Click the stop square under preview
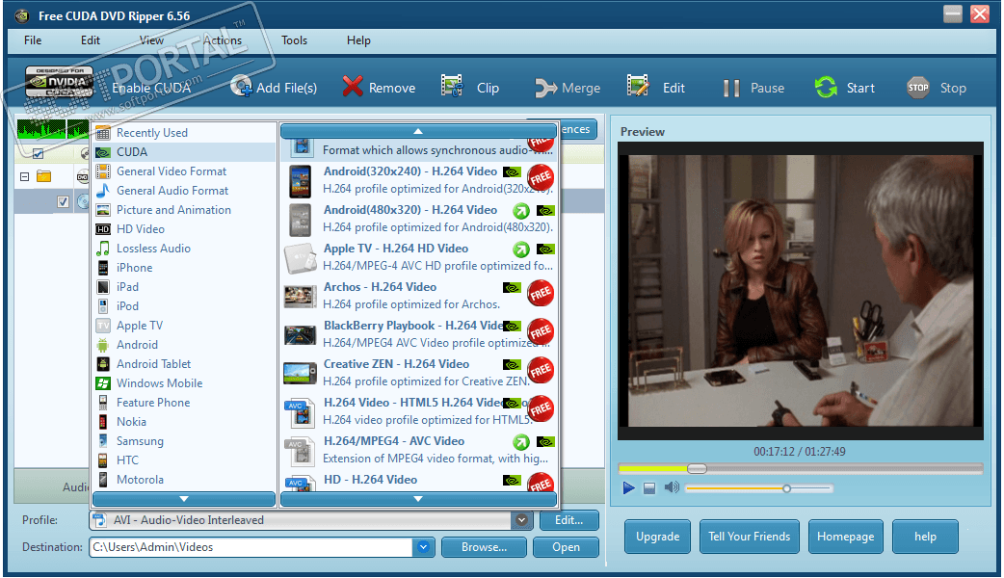 (649, 488)
